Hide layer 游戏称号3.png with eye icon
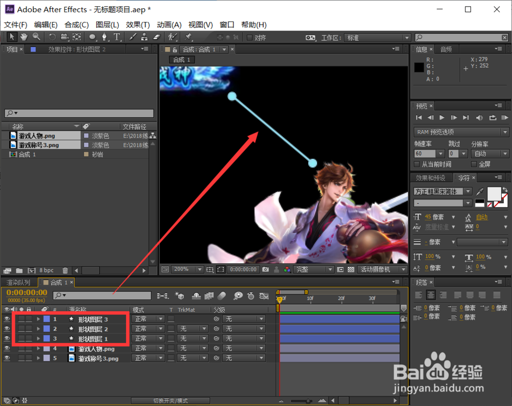Viewport: 512px width, 406px height. (7, 358)
